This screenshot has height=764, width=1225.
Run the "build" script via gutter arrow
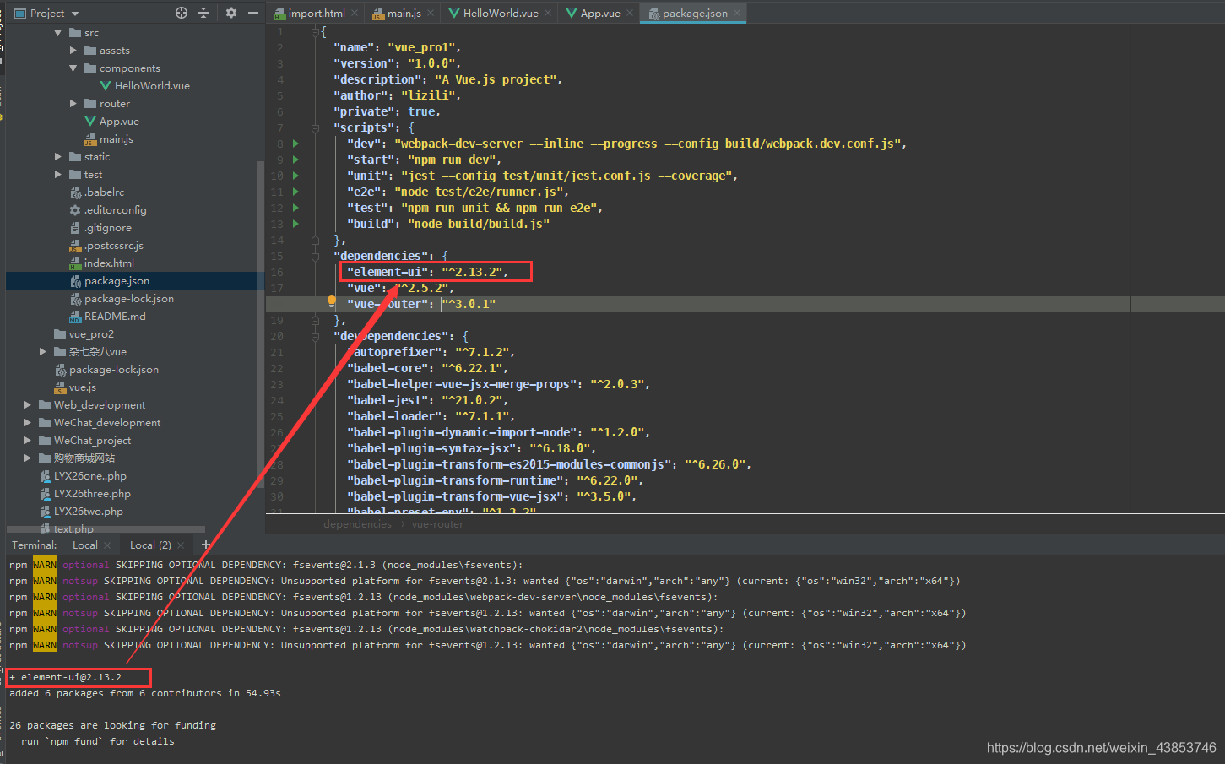(x=295, y=224)
